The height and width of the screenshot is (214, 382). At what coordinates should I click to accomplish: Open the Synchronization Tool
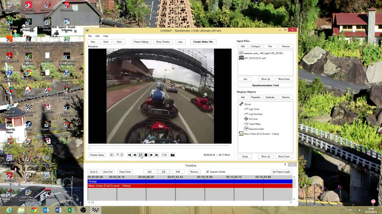tap(265, 85)
